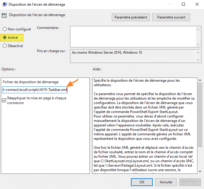Click the policy window title bar icon
The height and width of the screenshot is (189, 204).
tap(5, 4)
